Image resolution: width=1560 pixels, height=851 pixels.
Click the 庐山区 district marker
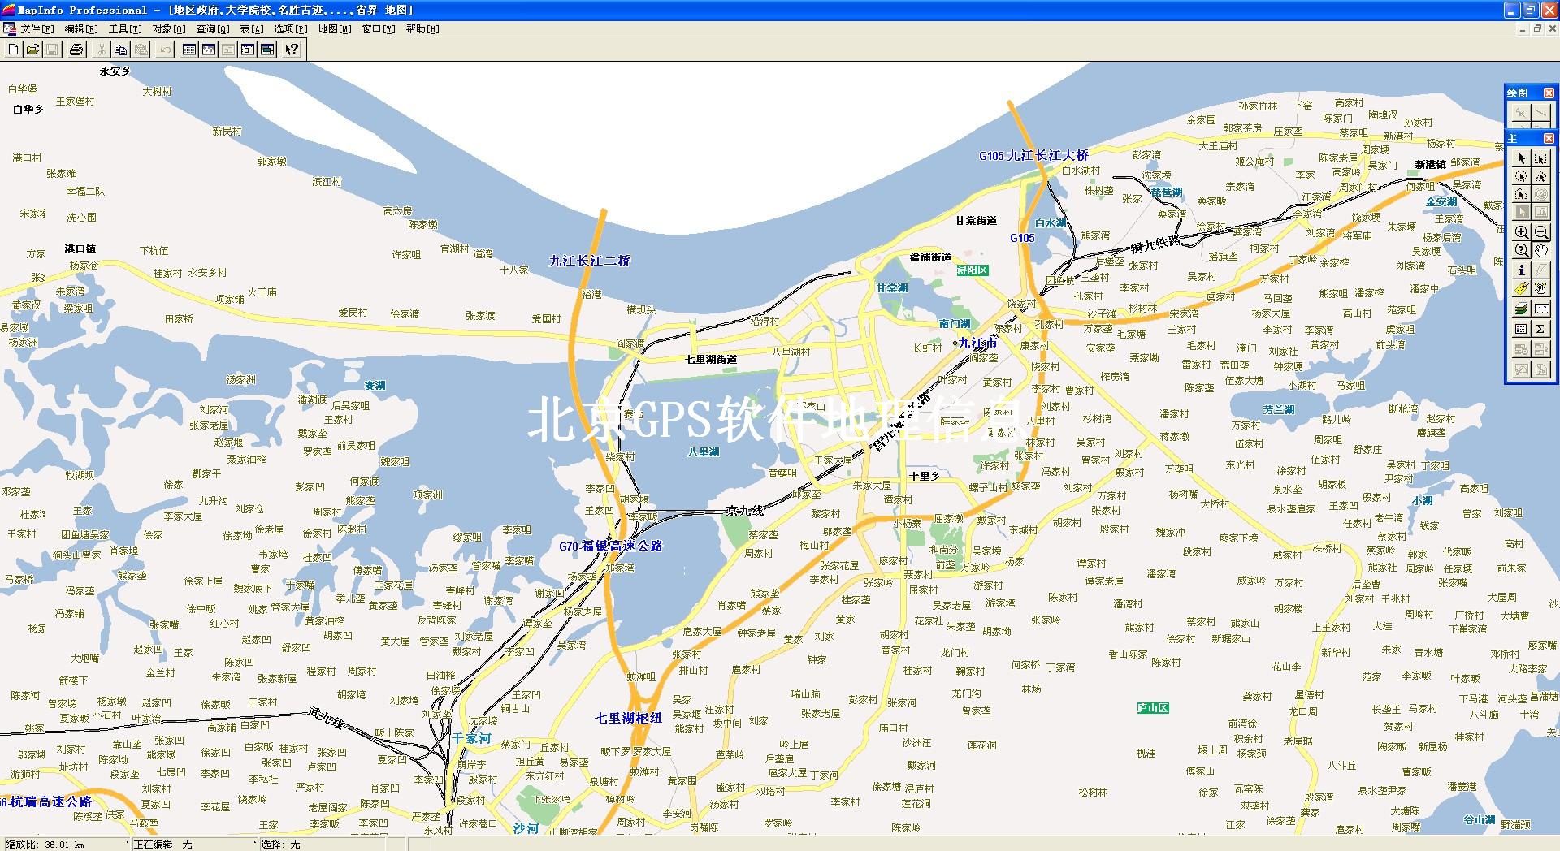pos(1153,708)
